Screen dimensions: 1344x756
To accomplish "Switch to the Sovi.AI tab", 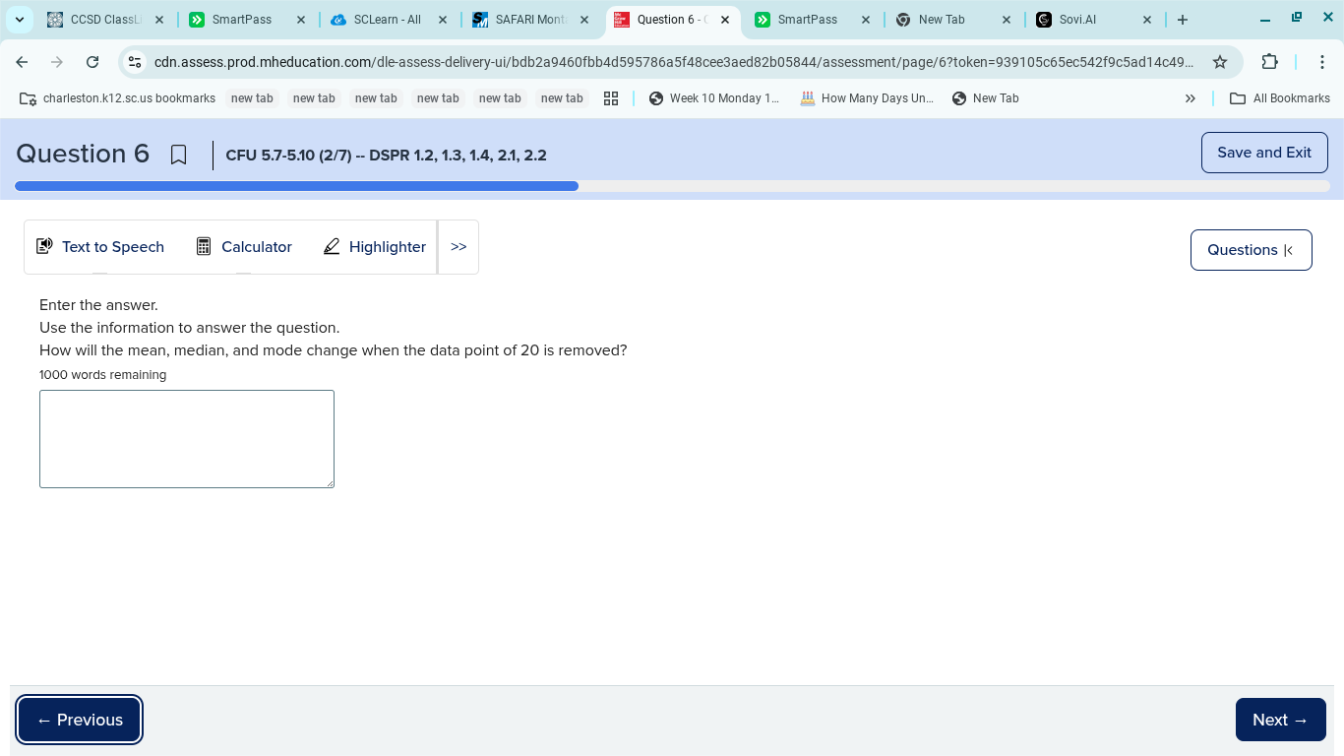I will click(x=1076, y=19).
